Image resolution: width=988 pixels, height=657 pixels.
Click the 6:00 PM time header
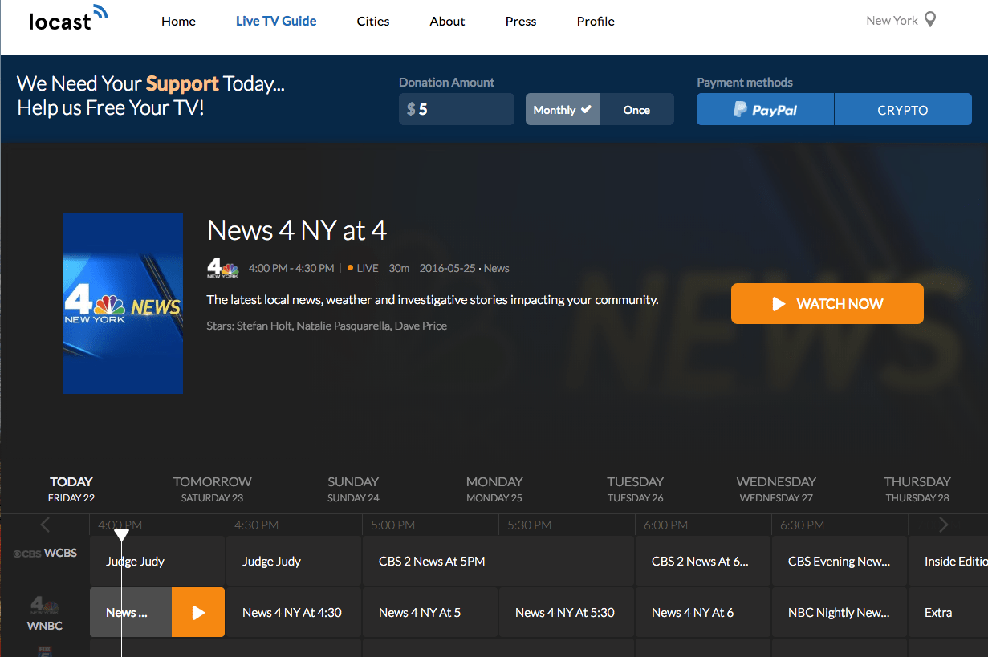665,525
